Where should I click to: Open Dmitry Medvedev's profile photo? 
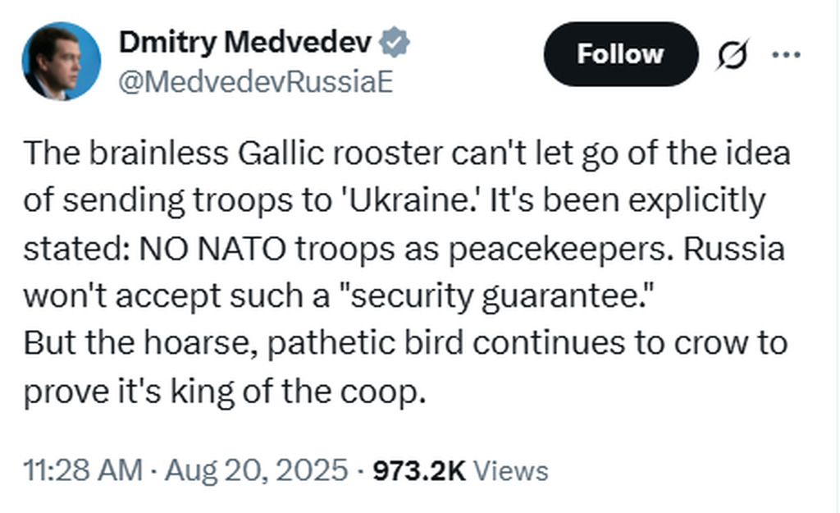tap(61, 62)
